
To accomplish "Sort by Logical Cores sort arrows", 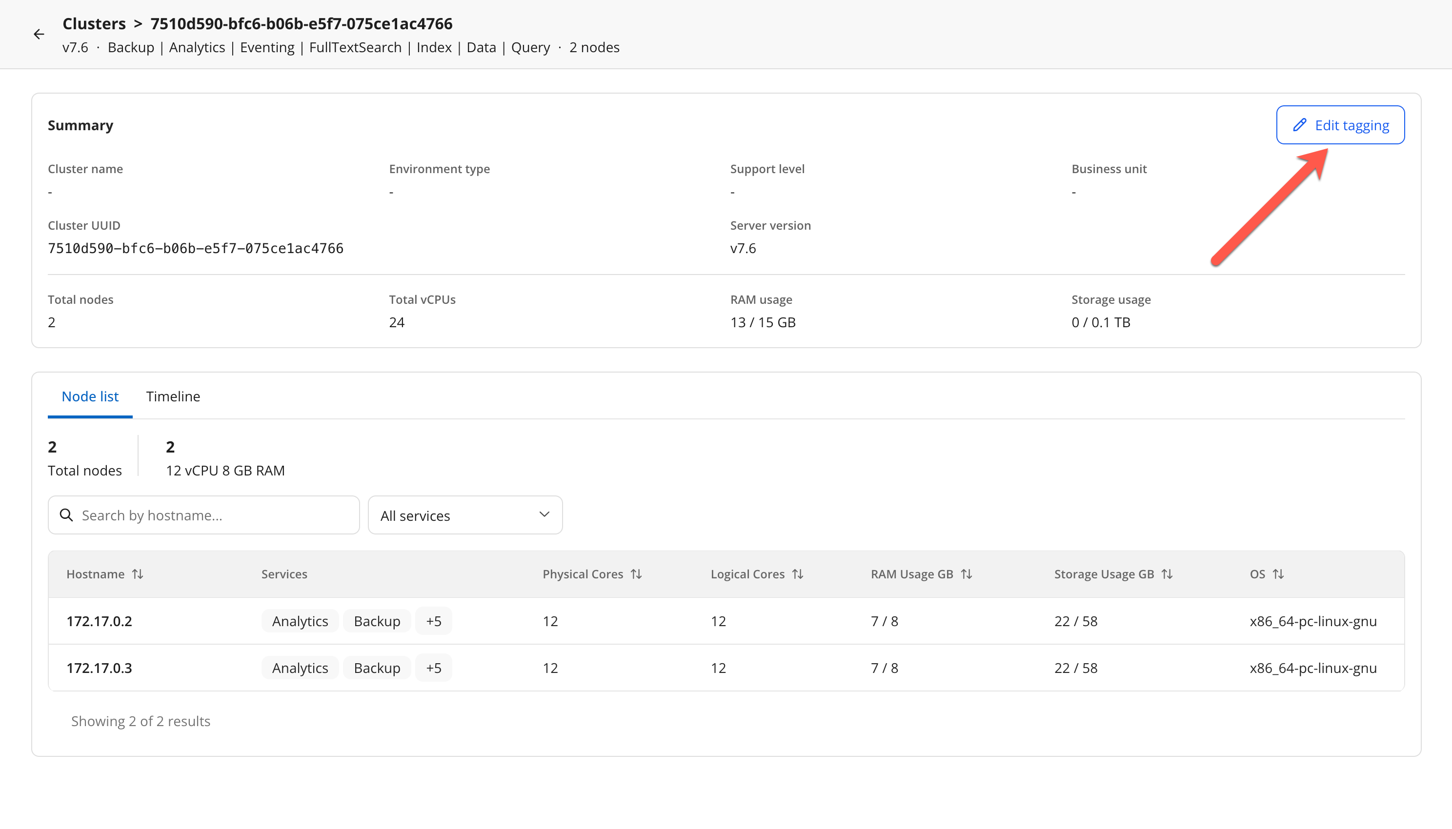I will pyautogui.click(x=798, y=574).
